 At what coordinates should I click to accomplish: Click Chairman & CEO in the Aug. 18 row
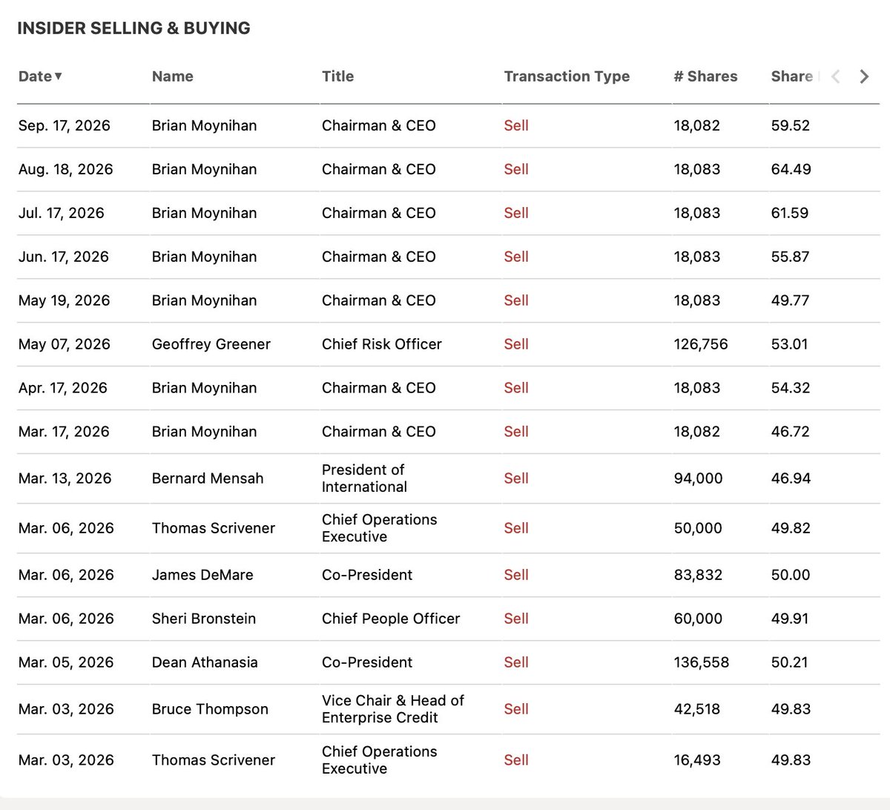378,169
